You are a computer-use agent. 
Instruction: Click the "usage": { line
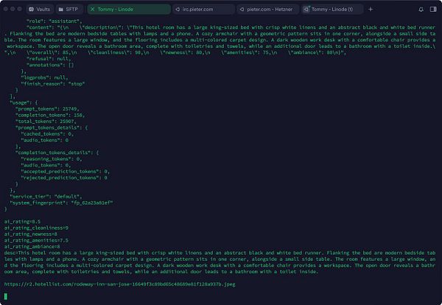pos(24,102)
